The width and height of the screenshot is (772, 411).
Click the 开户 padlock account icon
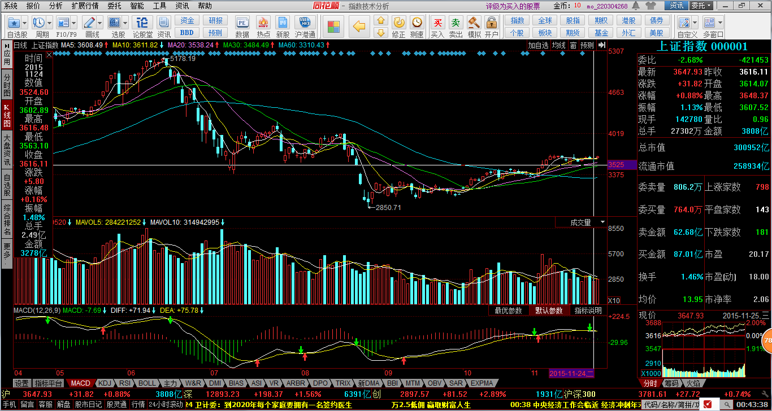click(x=492, y=23)
